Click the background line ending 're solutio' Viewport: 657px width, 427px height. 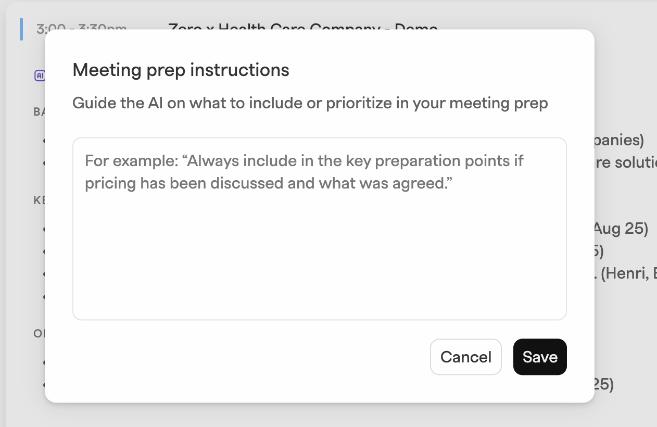626,162
